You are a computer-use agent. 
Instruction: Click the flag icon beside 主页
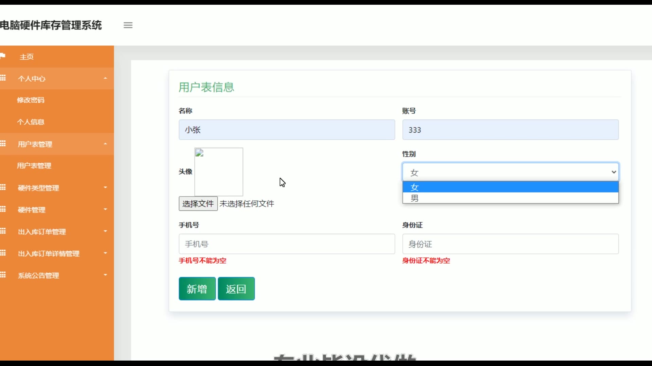point(3,56)
